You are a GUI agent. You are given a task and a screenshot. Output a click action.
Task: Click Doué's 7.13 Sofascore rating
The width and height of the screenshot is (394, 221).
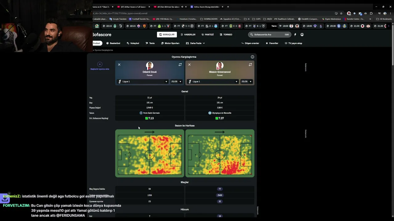click(x=150, y=118)
